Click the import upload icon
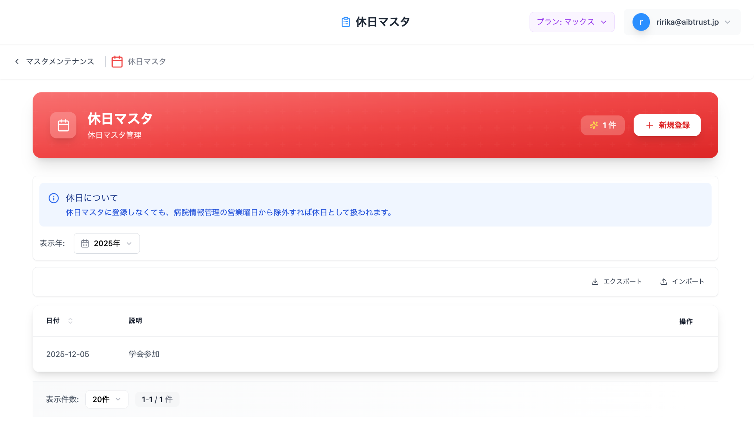 tap(663, 282)
